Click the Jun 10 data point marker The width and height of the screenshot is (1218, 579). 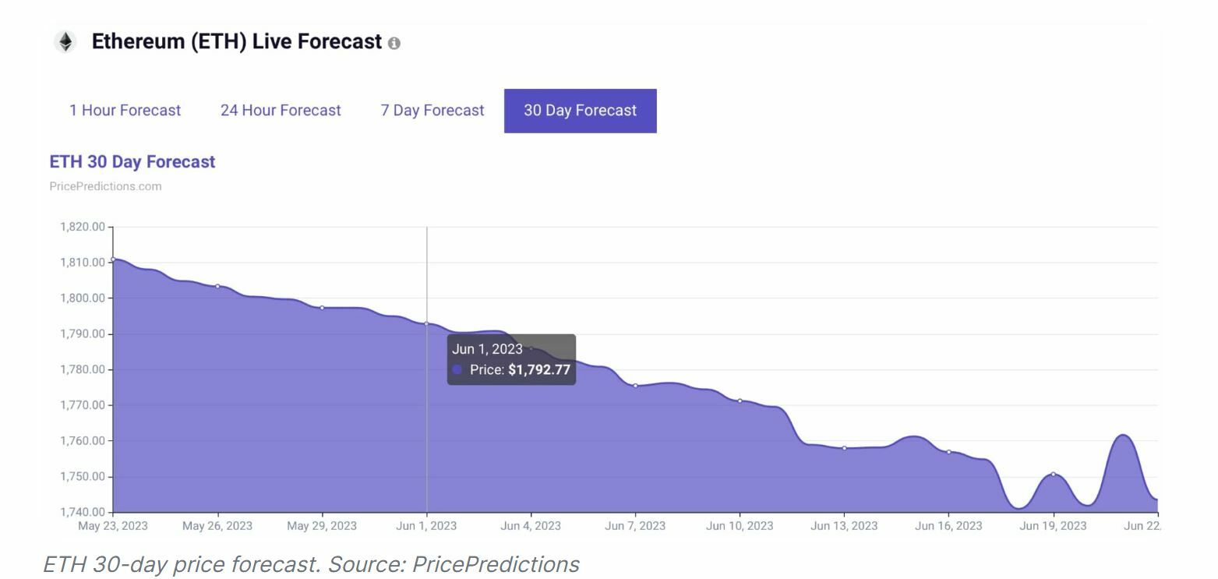tap(740, 401)
